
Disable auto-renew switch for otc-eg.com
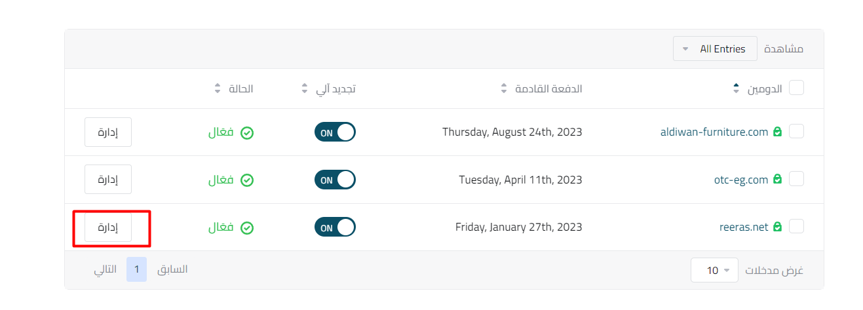pyautogui.click(x=335, y=180)
